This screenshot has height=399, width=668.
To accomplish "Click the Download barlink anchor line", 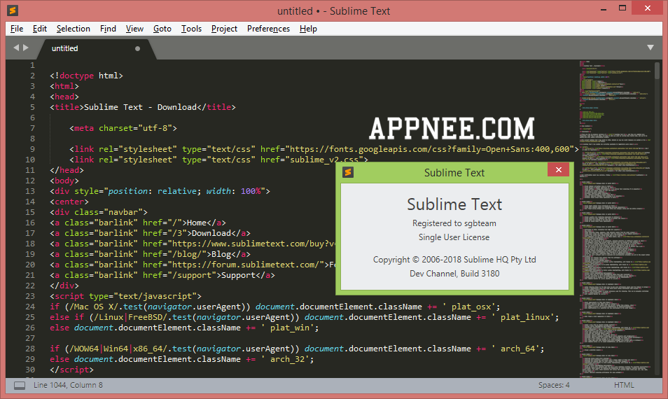I will (150, 233).
